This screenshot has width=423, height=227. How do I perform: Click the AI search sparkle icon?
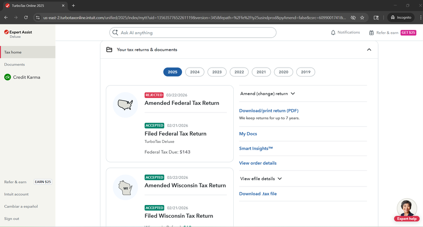[115, 33]
